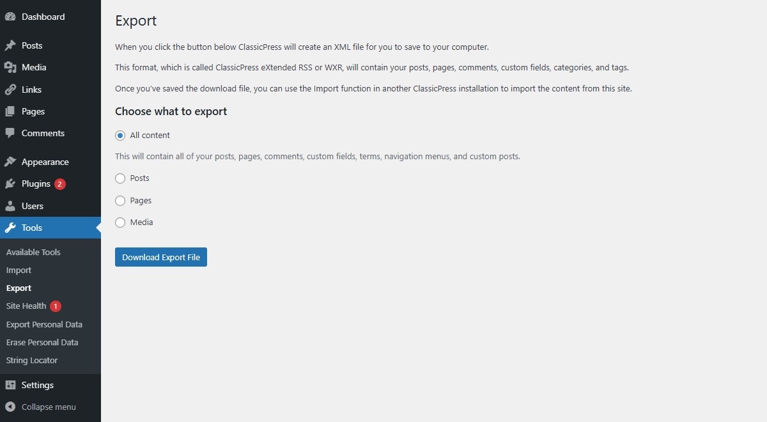Click the Settings sliders icon

10,385
